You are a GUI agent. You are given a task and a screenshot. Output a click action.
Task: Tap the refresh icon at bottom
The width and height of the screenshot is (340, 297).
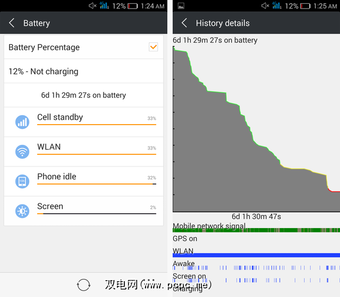[x=83, y=285]
